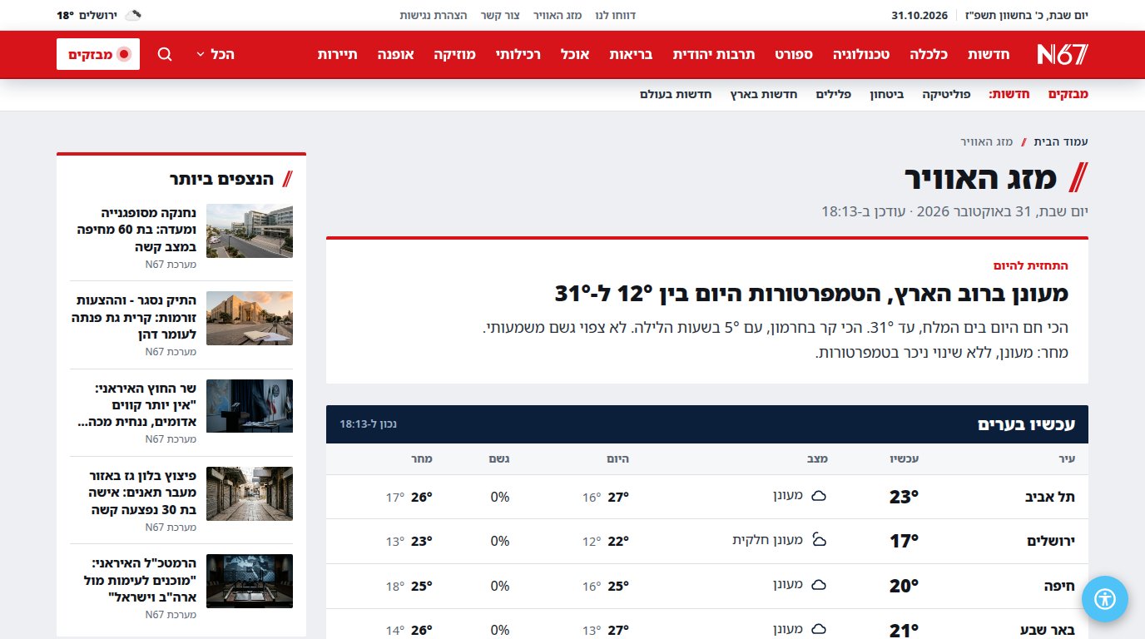Click the דווחו לנו link

point(616,15)
